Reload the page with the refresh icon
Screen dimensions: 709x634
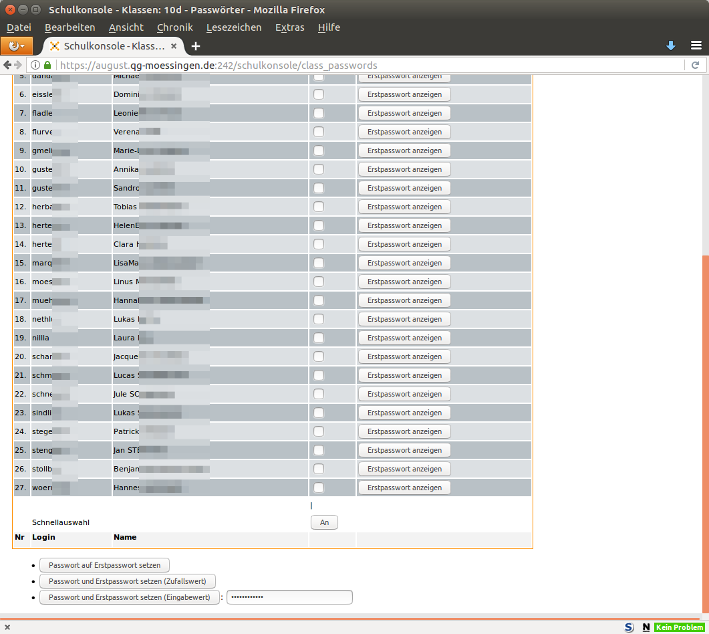[x=695, y=66]
